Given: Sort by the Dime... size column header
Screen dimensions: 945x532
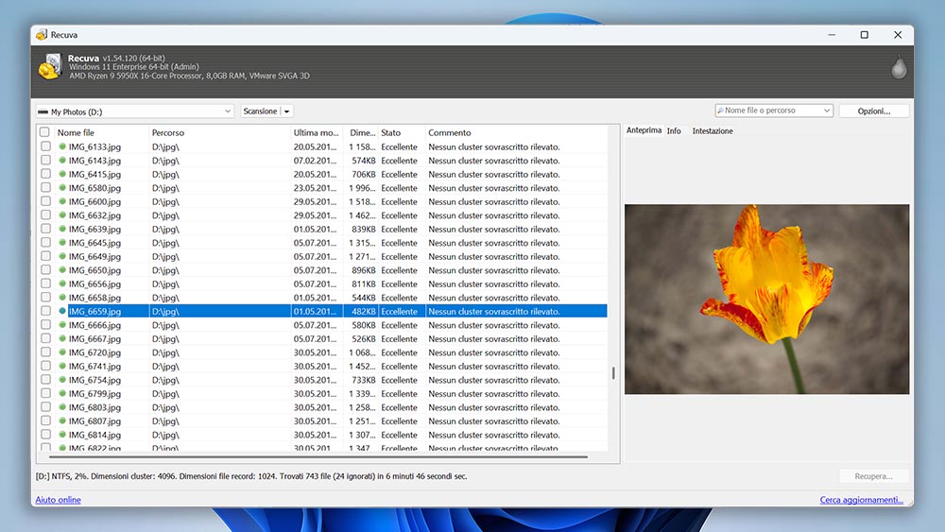Looking at the screenshot, I should pyautogui.click(x=361, y=132).
